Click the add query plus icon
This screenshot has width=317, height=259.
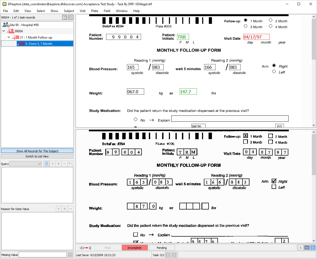[x=53, y=164]
